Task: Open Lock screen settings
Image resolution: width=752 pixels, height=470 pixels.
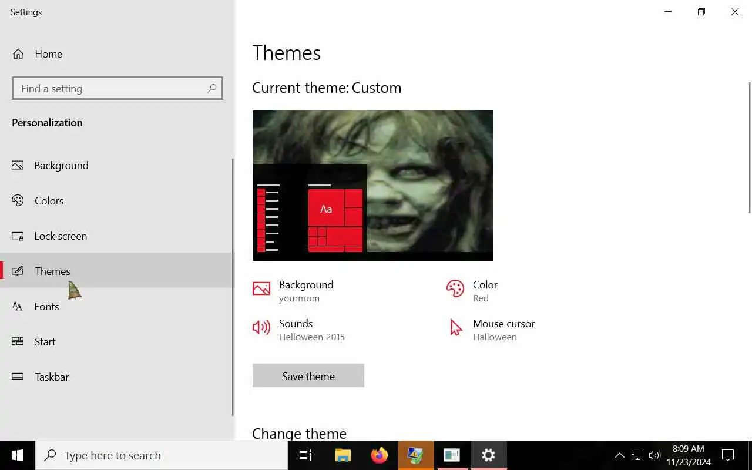Action: 116,236
